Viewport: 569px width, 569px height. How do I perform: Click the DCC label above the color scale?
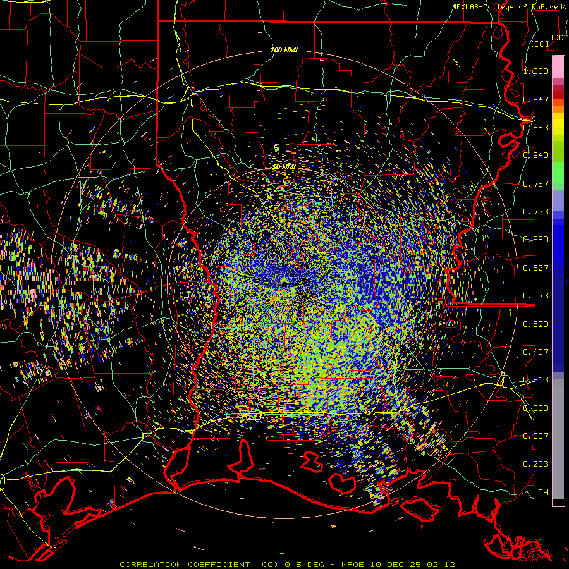555,38
